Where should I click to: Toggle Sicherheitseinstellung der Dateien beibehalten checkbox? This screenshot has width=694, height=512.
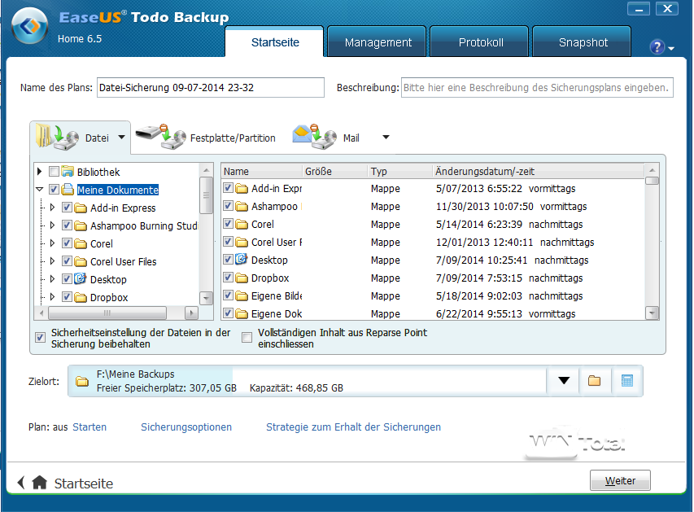[40, 338]
